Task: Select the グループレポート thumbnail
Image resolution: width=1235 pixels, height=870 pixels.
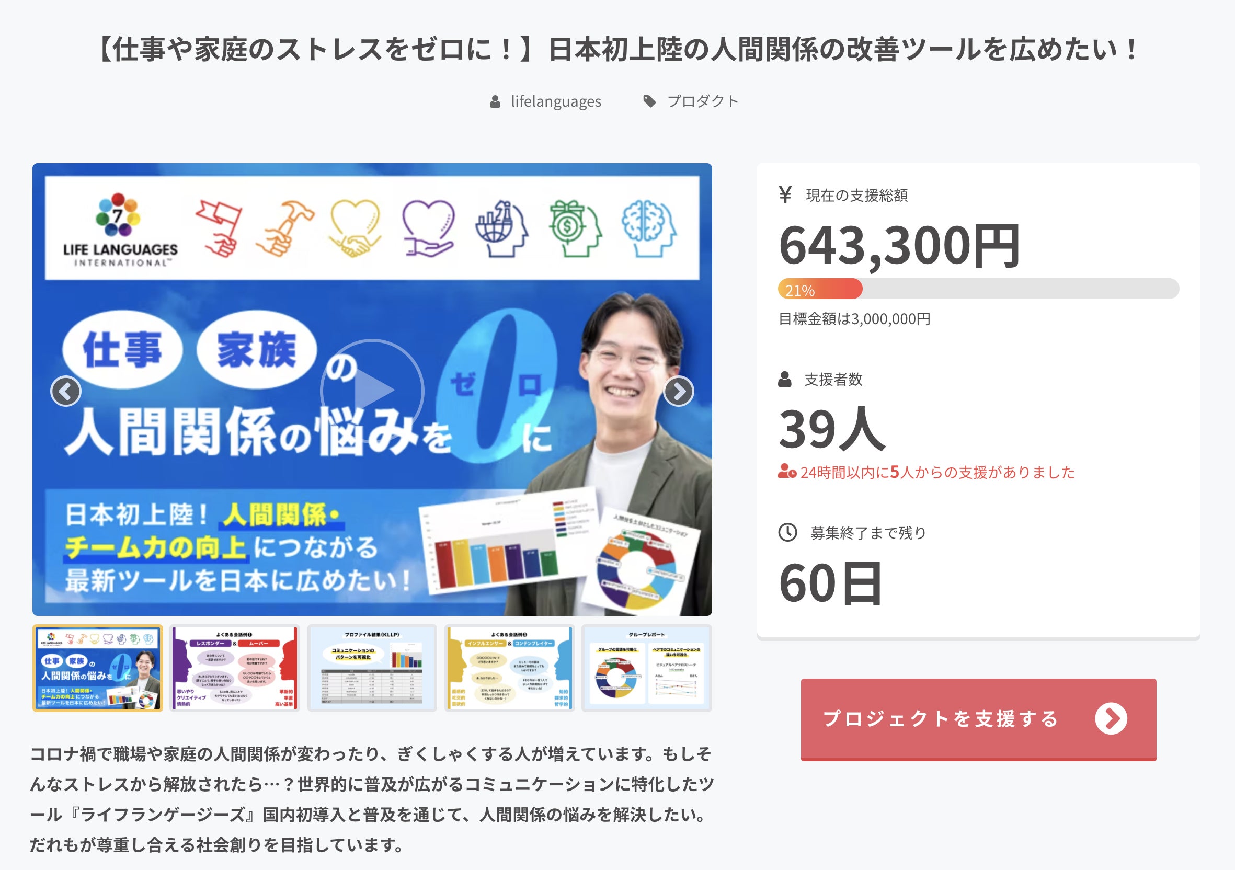Action: click(x=647, y=668)
